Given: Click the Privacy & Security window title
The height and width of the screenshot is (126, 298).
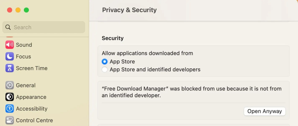Looking at the screenshot, I should [x=129, y=10].
